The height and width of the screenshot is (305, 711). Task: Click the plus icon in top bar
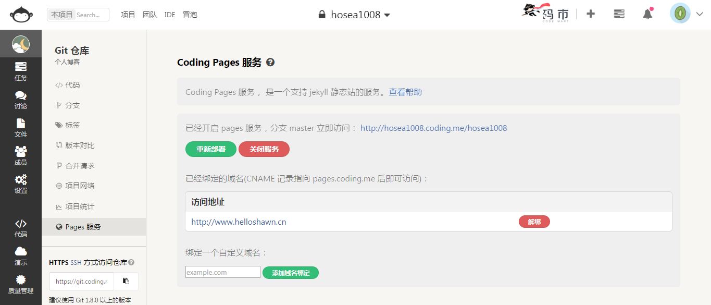(x=591, y=14)
